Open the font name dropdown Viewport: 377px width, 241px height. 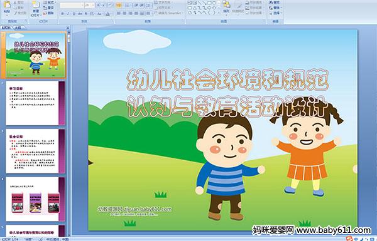[72, 5]
